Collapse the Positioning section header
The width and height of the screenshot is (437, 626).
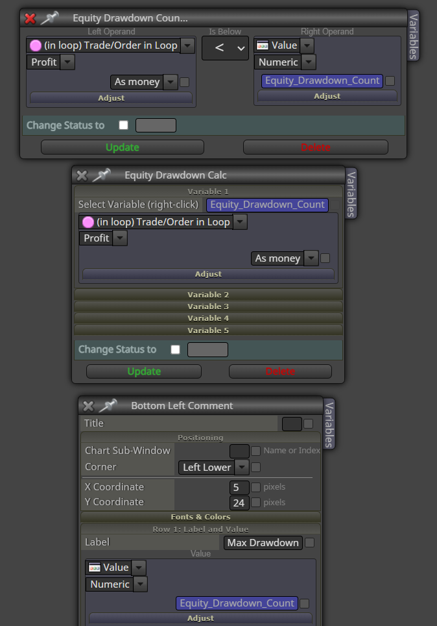200,438
